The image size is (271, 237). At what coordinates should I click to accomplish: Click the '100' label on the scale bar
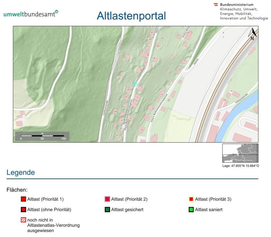(x=64, y=138)
